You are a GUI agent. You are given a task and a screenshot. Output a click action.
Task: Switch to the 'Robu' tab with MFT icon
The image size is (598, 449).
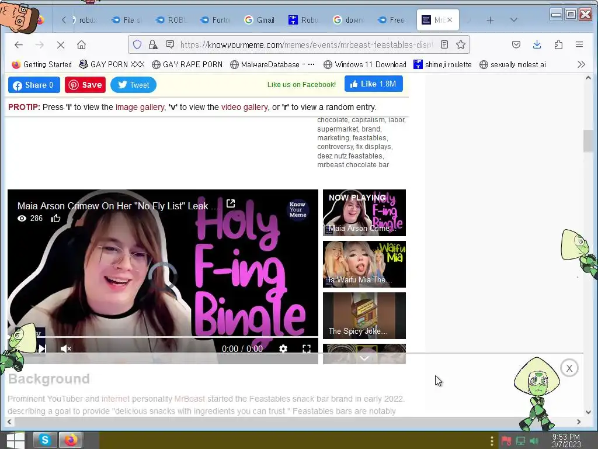point(304,20)
